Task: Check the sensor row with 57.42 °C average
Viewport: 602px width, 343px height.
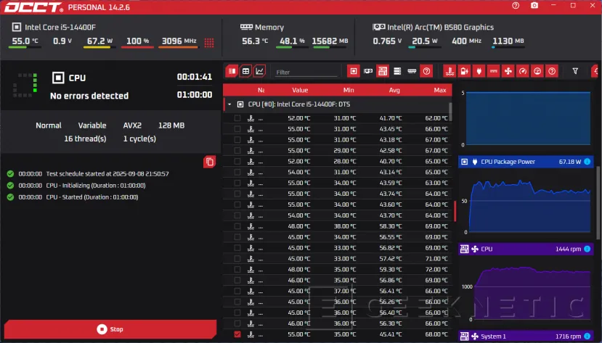Action: point(237,258)
